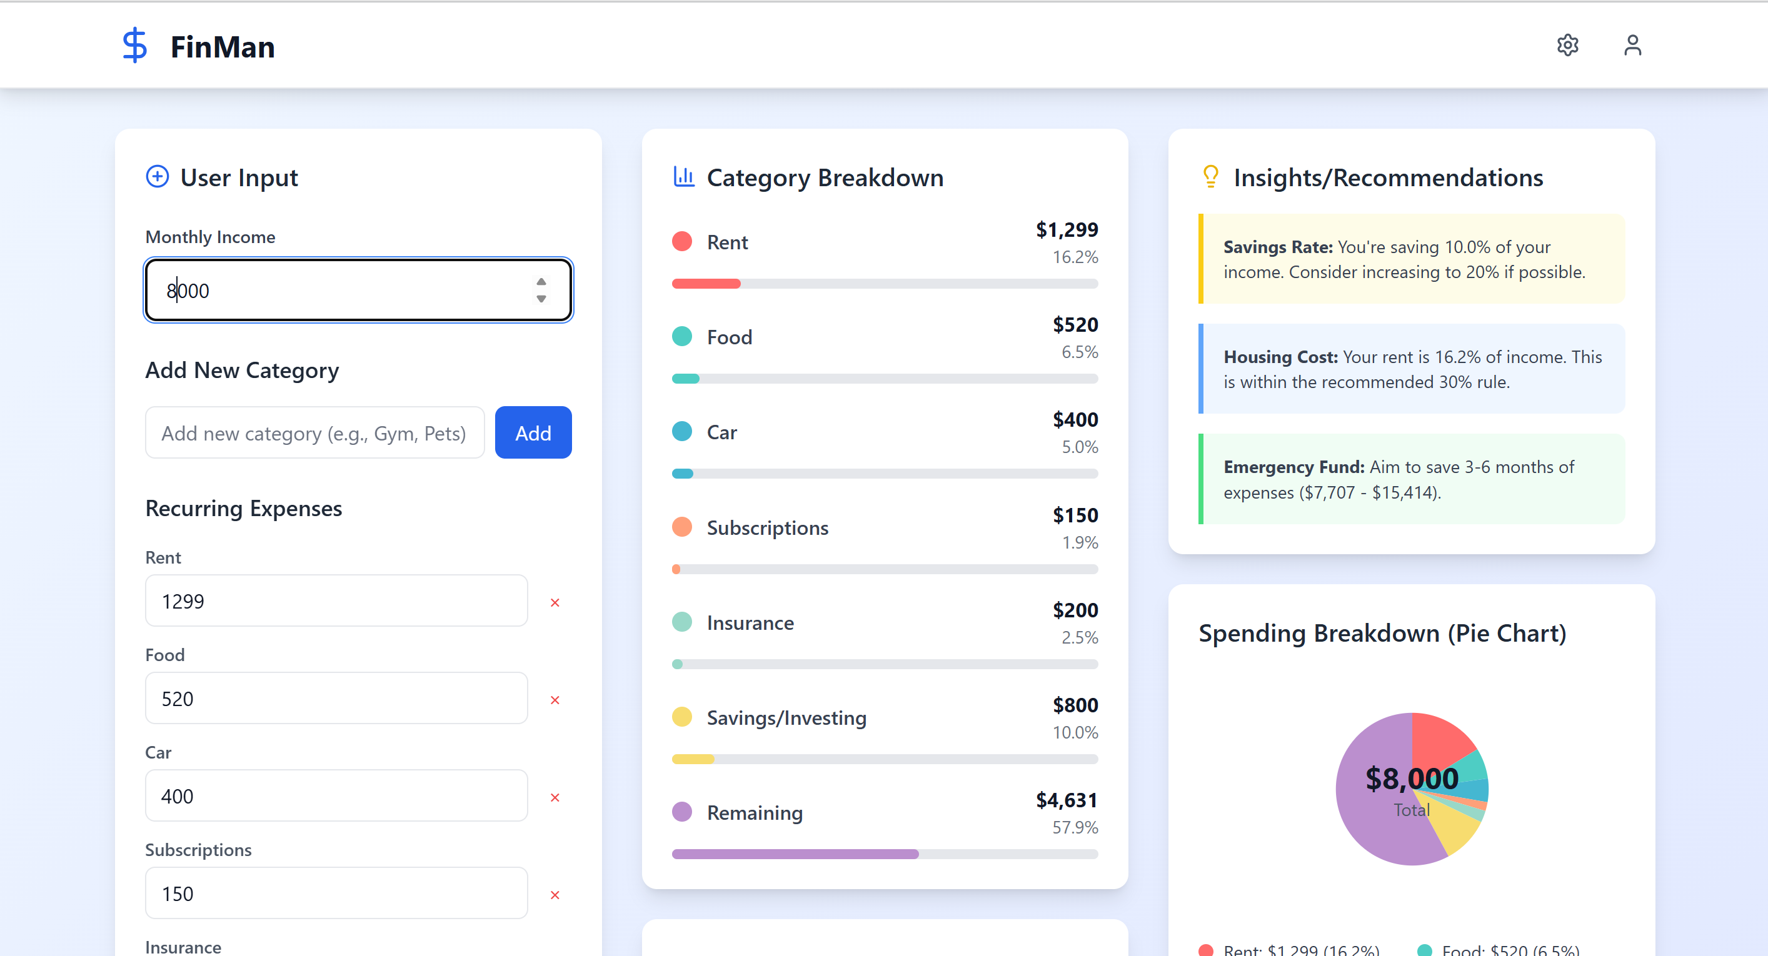Open the user profile icon

coord(1632,45)
